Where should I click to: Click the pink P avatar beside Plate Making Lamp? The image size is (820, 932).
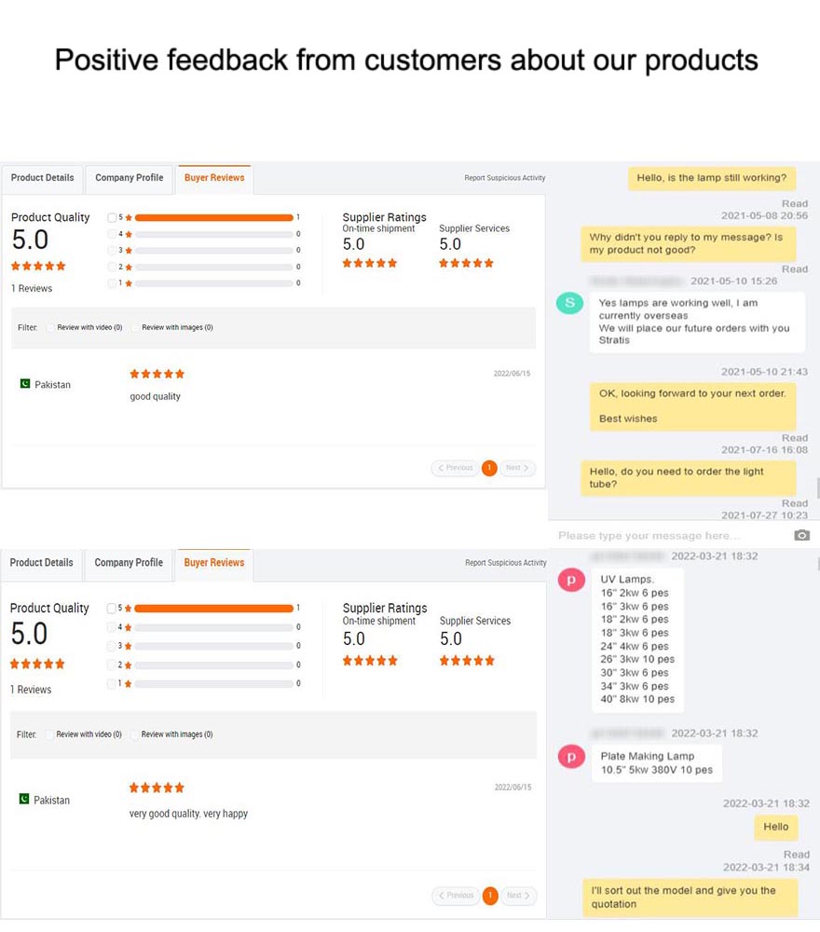(571, 757)
